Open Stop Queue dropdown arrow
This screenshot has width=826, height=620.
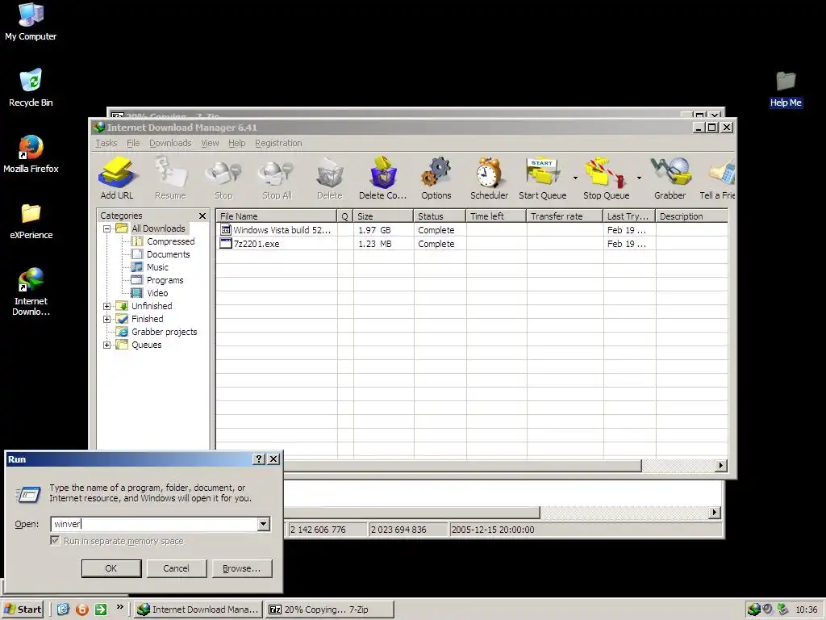[x=639, y=178]
